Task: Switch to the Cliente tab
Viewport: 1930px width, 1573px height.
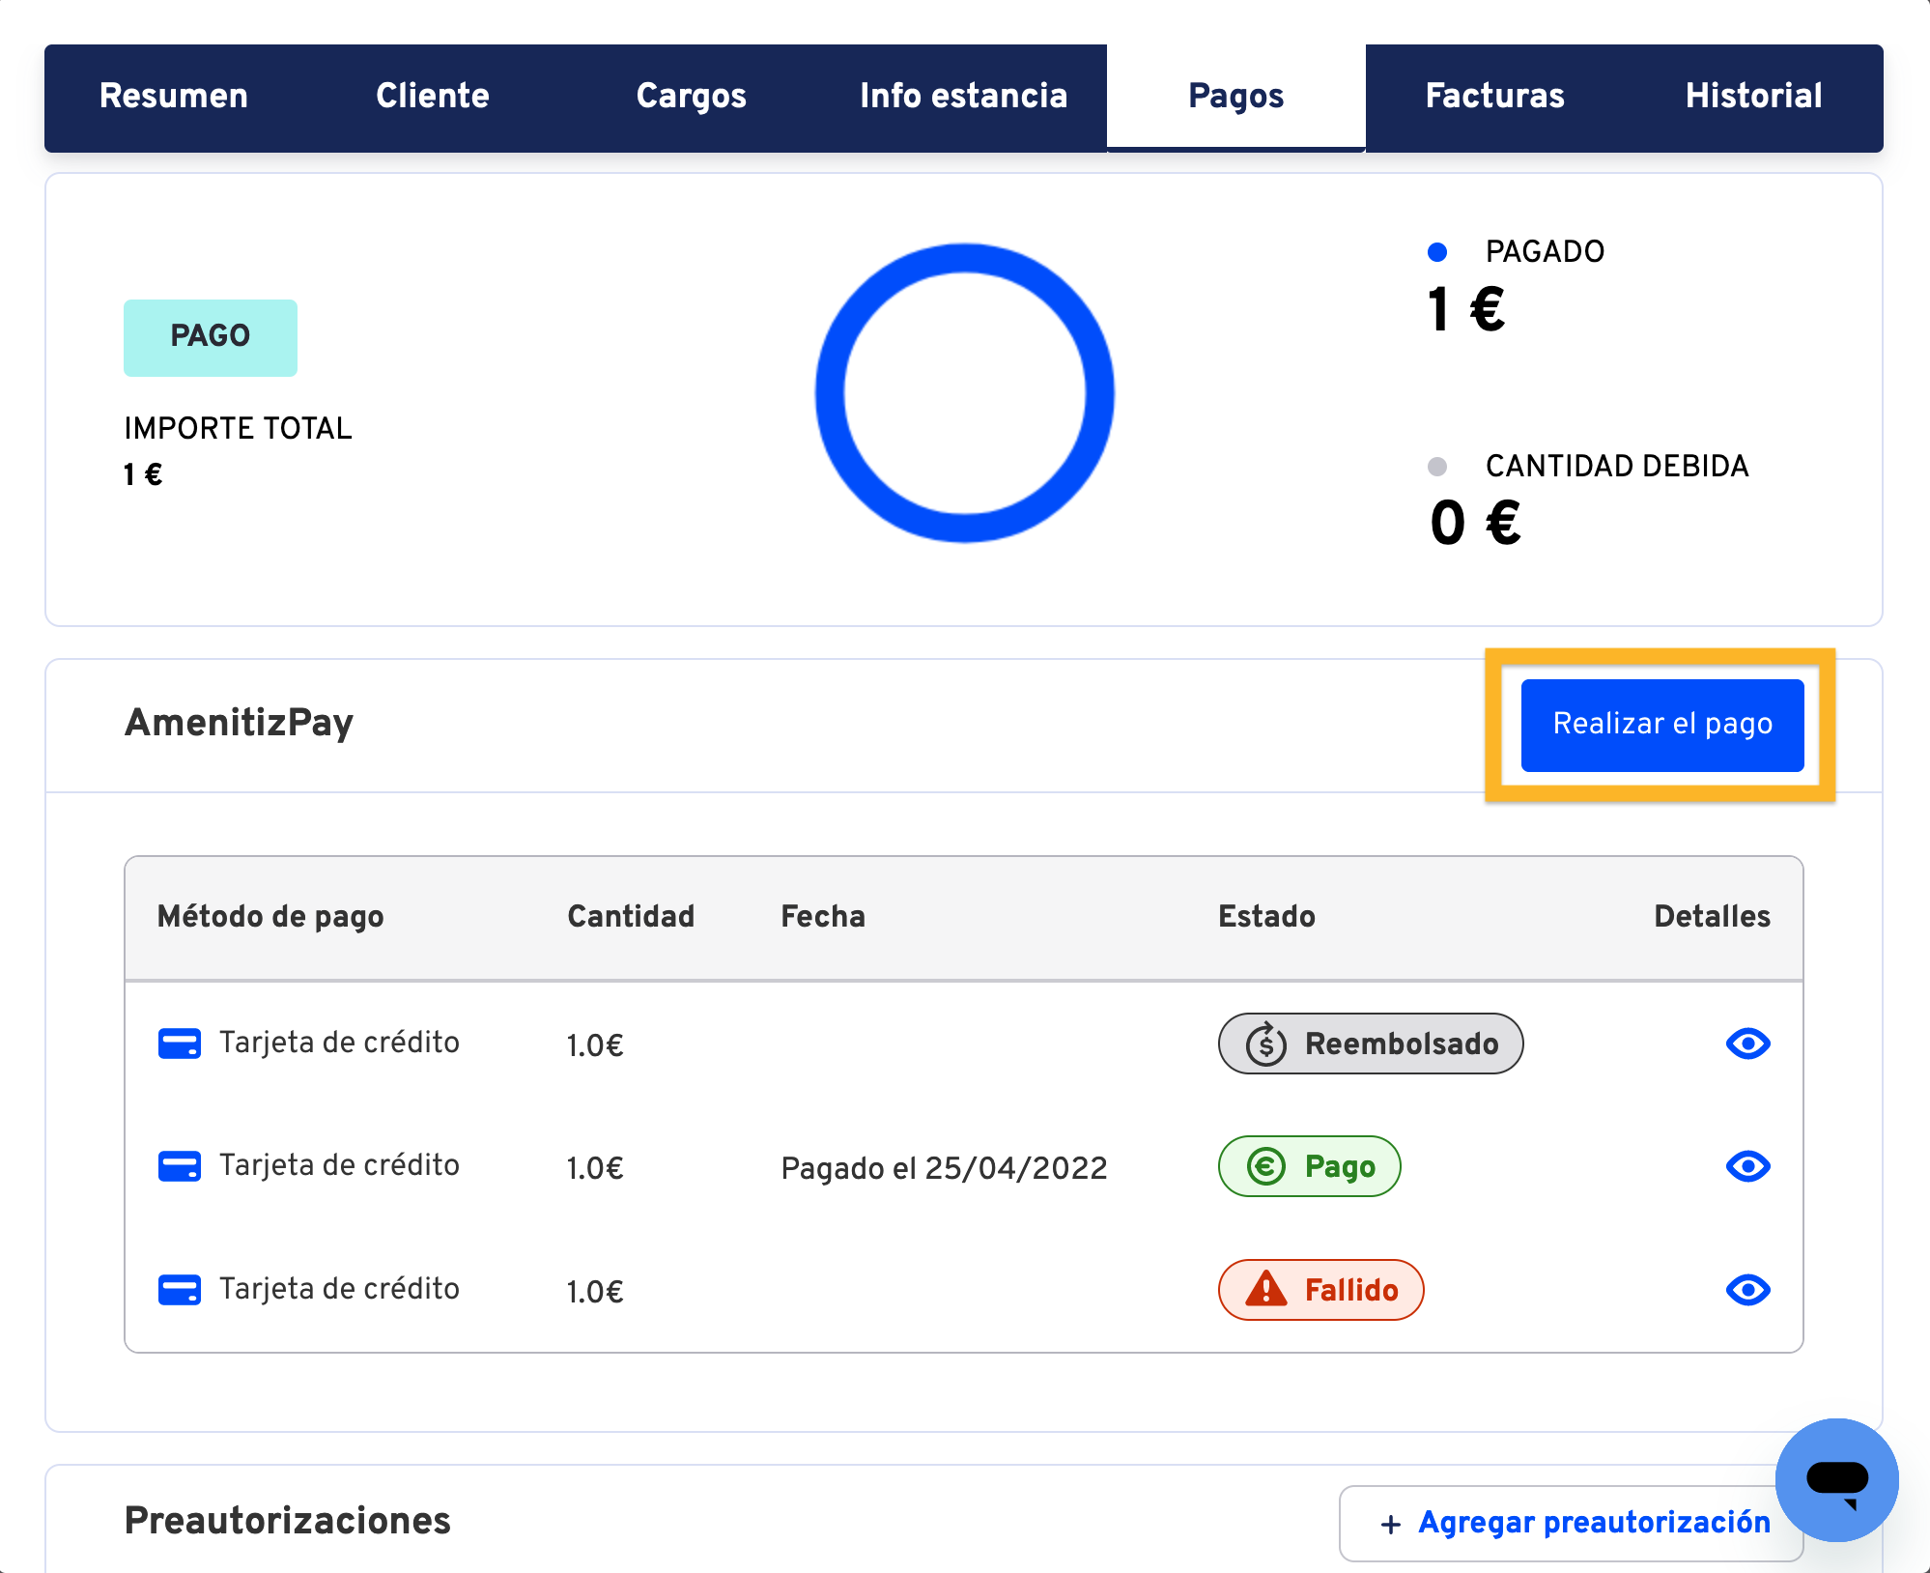Action: [433, 97]
